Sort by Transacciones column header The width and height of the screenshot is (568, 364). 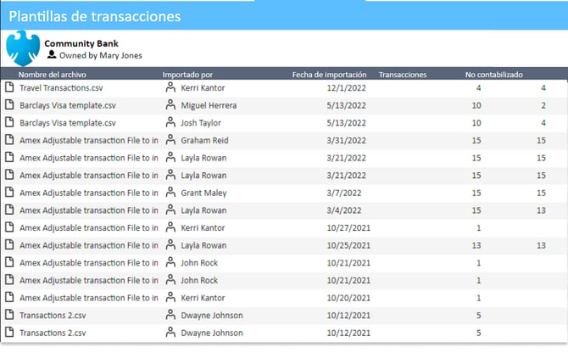tap(403, 75)
